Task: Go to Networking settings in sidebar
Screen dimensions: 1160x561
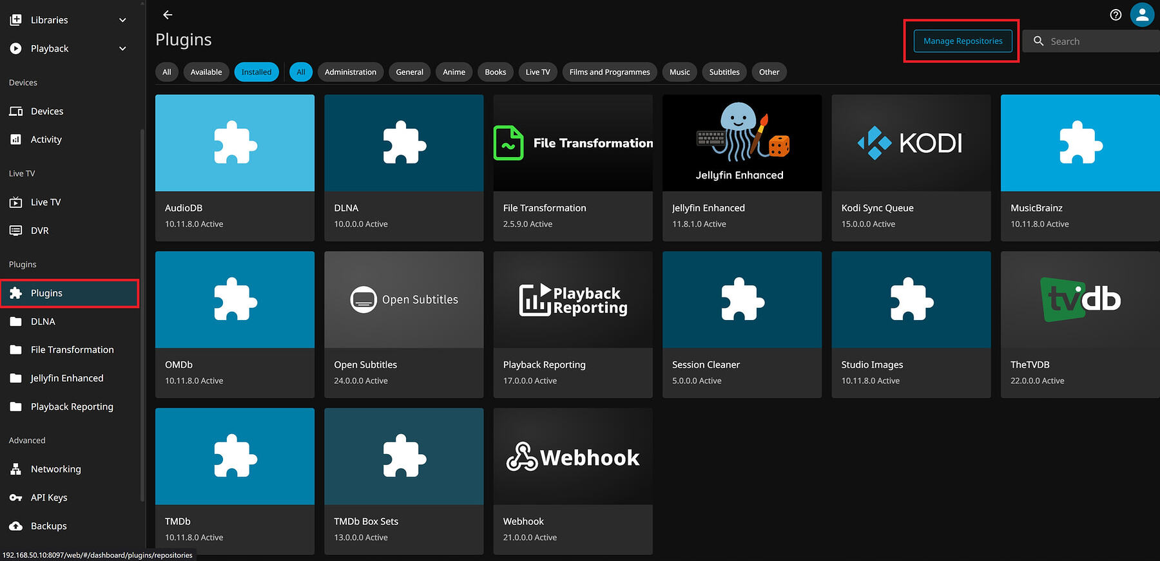Action: click(x=70, y=469)
